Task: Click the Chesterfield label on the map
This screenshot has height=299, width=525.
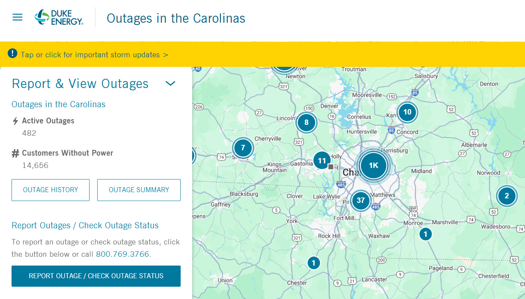Action: tap(494, 276)
